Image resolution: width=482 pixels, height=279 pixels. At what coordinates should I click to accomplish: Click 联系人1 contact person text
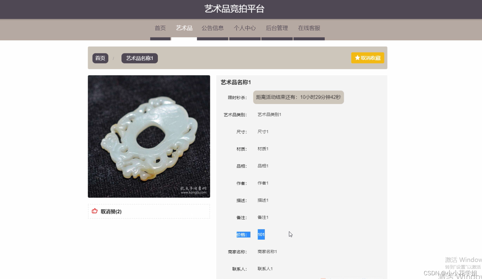[x=265, y=268]
